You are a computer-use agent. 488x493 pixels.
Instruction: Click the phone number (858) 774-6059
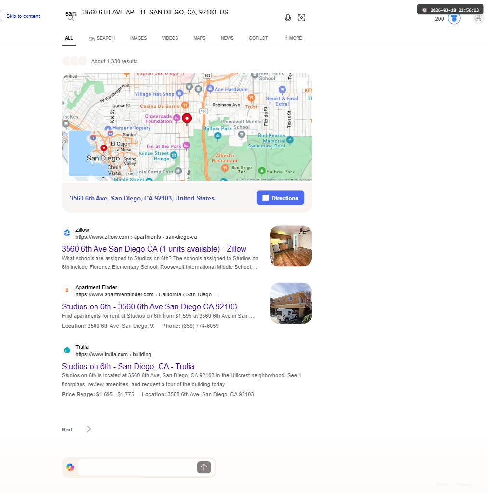tap(200, 326)
